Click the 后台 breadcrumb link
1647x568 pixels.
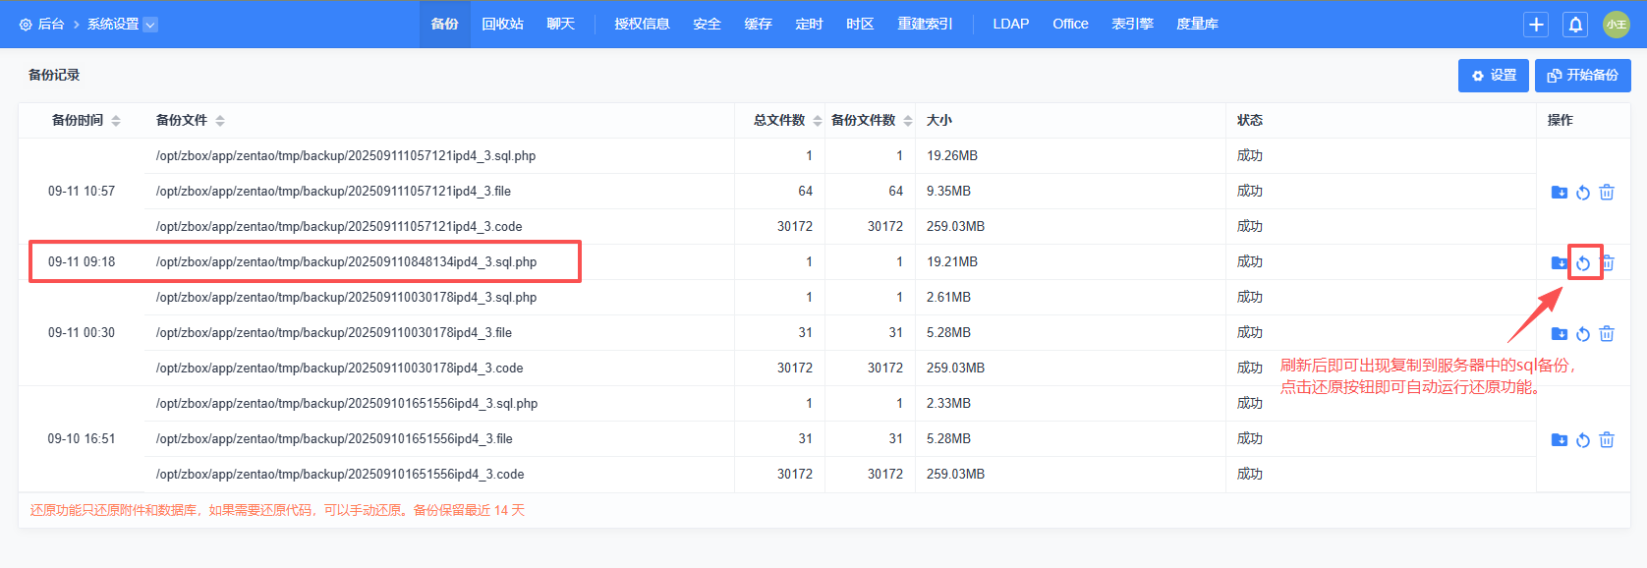51,25
